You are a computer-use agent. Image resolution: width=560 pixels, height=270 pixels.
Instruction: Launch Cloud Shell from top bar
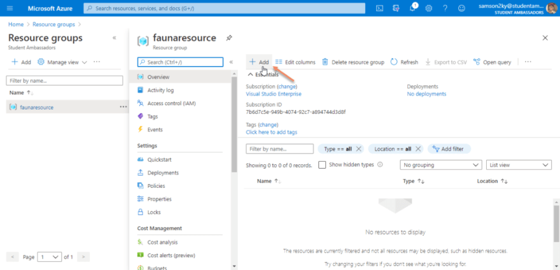(x=380, y=8)
